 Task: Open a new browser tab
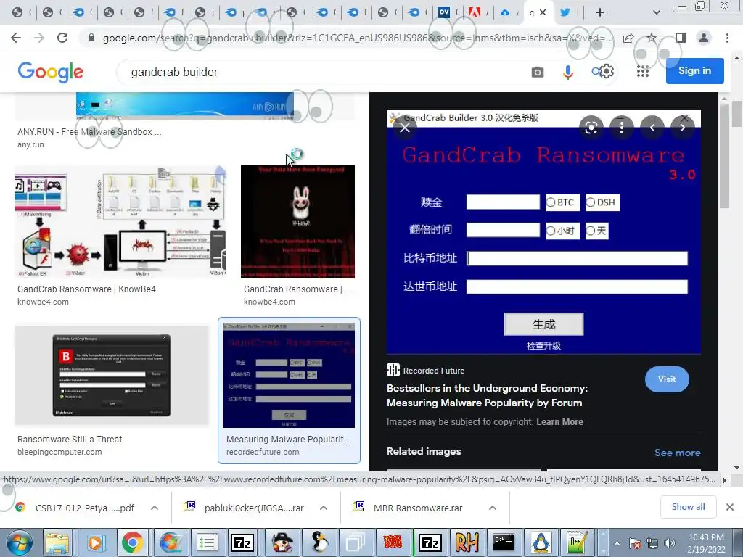pos(600,12)
